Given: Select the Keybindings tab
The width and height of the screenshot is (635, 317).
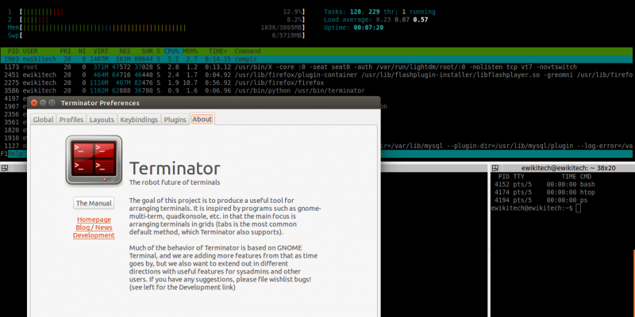Looking at the screenshot, I should [139, 120].
